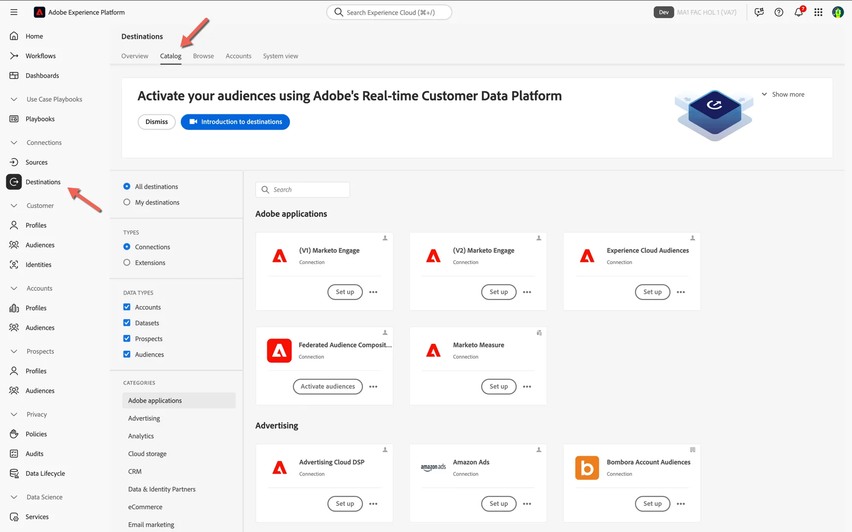The height and width of the screenshot is (532, 852).
Task: Open the user profile avatar
Action: [838, 12]
